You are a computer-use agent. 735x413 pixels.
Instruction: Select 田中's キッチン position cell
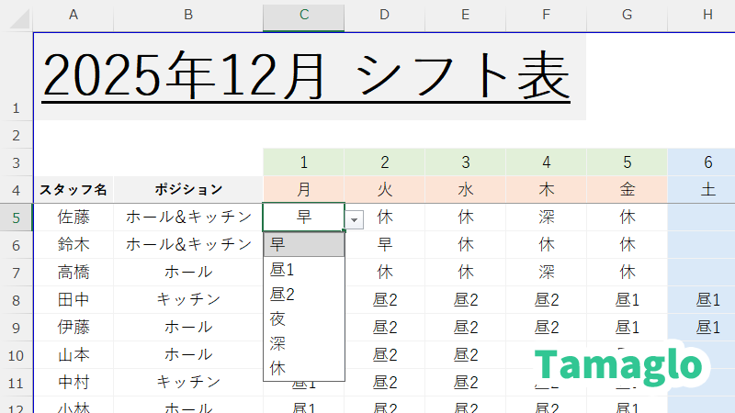pyautogui.click(x=188, y=300)
